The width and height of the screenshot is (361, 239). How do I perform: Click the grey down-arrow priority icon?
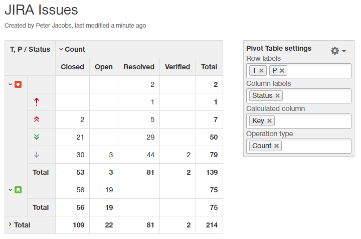point(37,155)
